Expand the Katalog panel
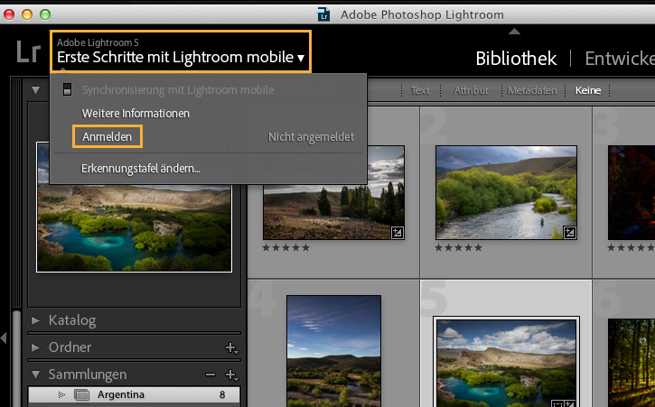 35,320
